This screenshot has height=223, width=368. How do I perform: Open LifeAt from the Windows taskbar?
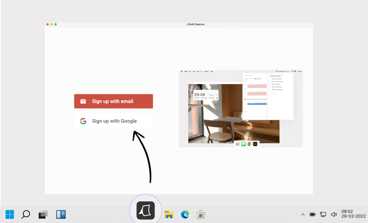coord(145,210)
